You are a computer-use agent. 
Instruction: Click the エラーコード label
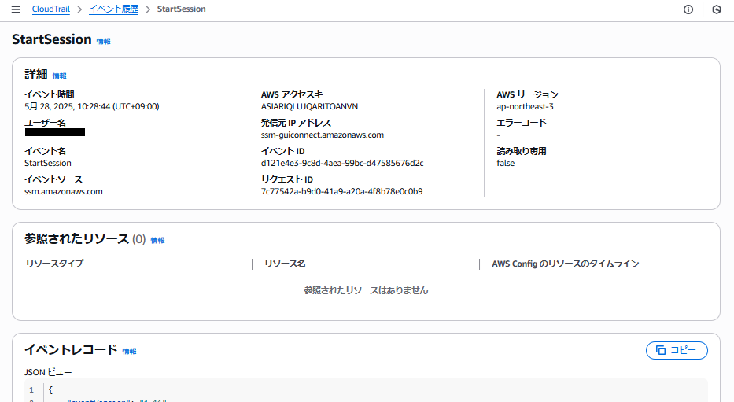point(522,123)
